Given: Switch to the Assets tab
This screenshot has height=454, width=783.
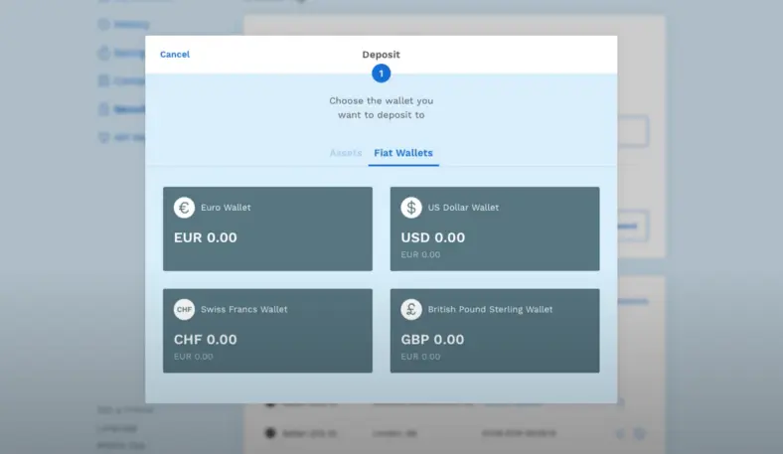Looking at the screenshot, I should click(x=346, y=153).
